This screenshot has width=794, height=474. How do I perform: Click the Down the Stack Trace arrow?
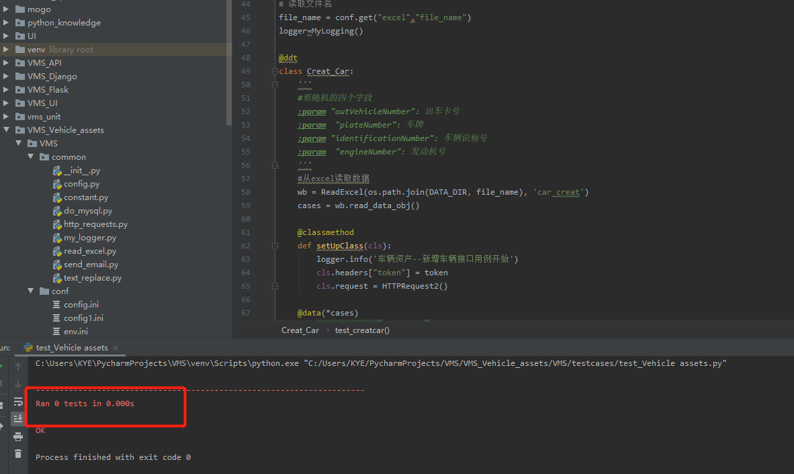[x=18, y=384]
